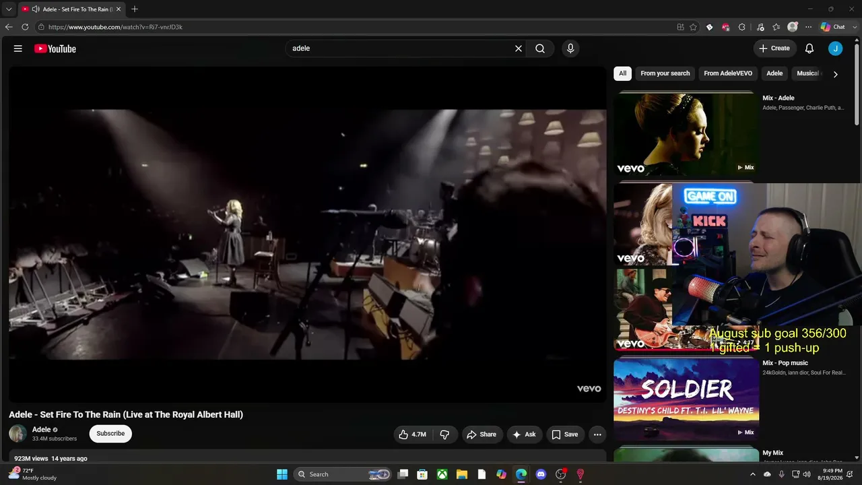Open the Xbox app from taskbar
Viewport: 862px width, 485px height.
pos(442,474)
